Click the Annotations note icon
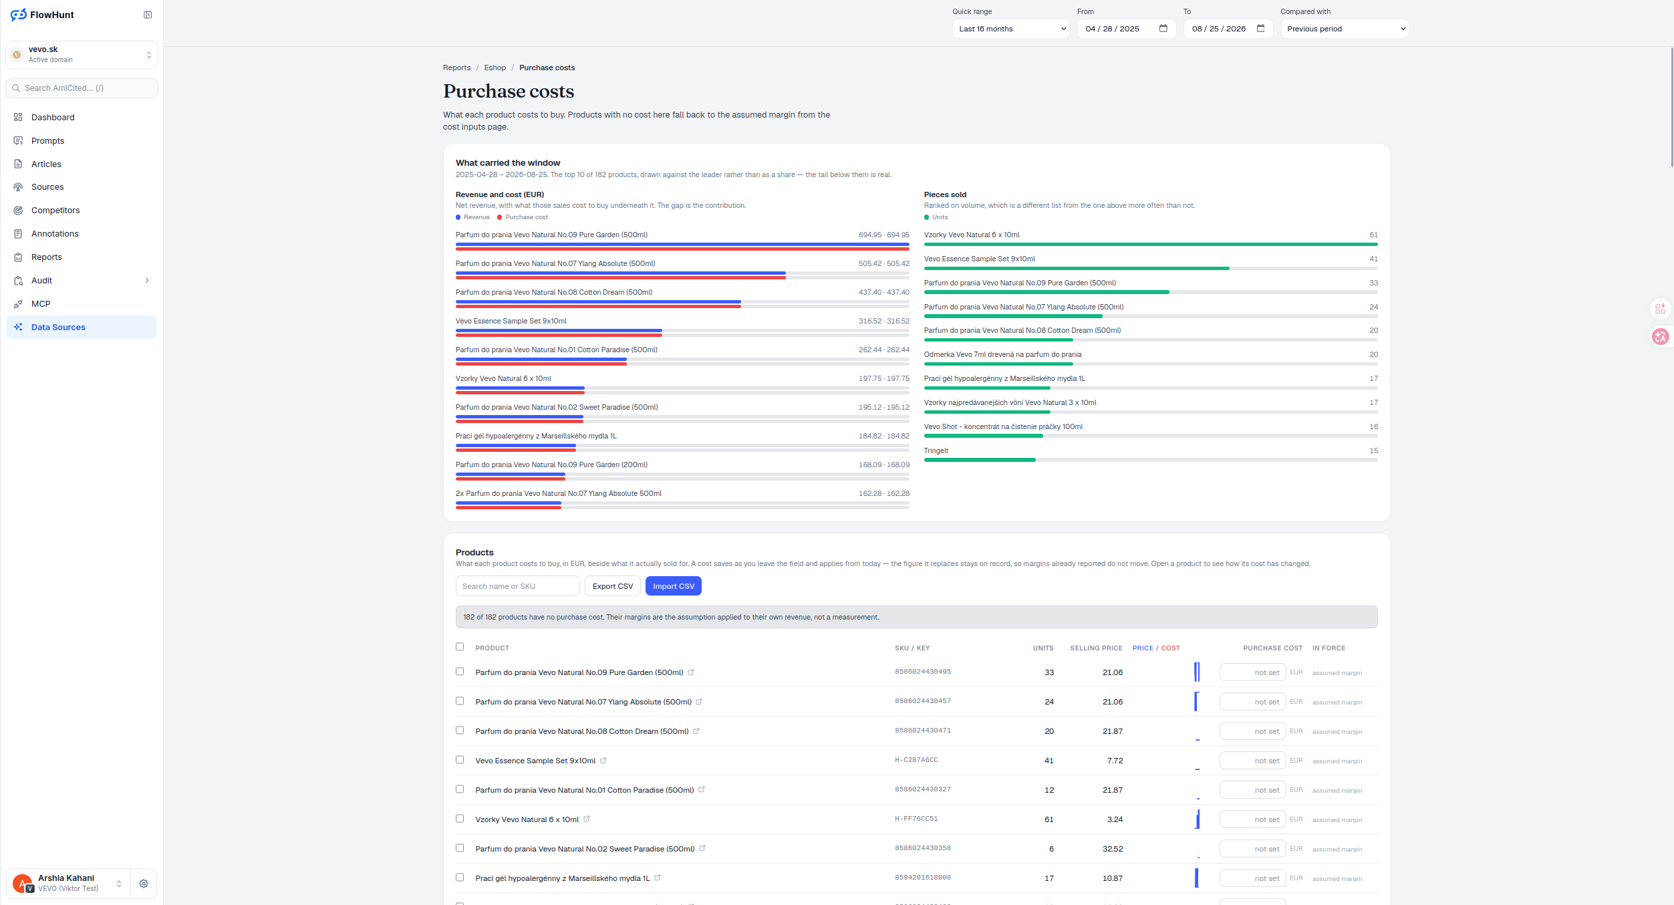1674x905 pixels. 18,234
